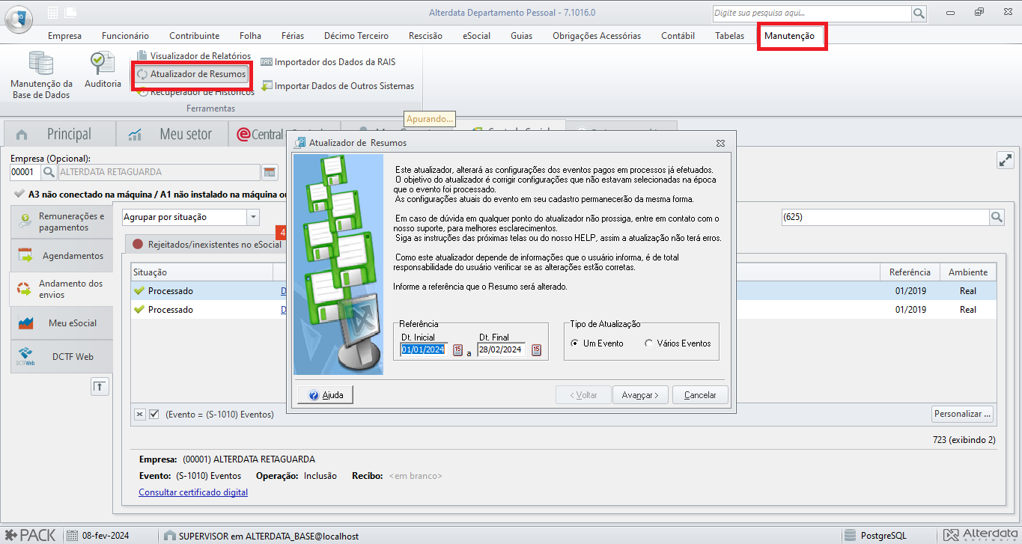Image resolution: width=1022 pixels, height=544 pixels.
Task: Sort by Referência column header
Action: [910, 272]
